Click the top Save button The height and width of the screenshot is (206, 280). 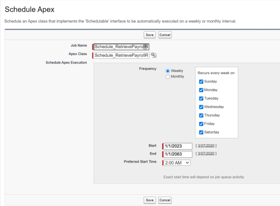[149, 35]
